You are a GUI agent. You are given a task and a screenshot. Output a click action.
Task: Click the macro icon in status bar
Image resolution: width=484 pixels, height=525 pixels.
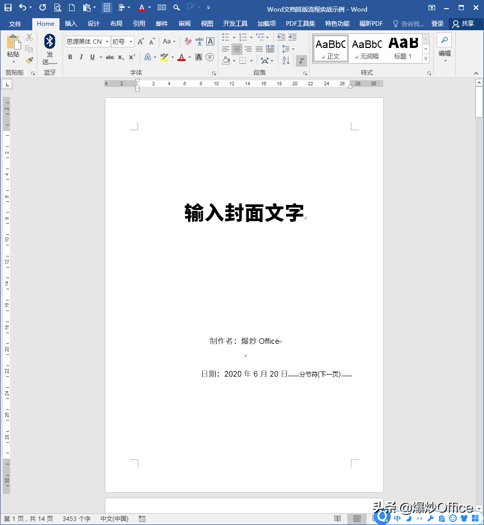pyautogui.click(x=142, y=518)
